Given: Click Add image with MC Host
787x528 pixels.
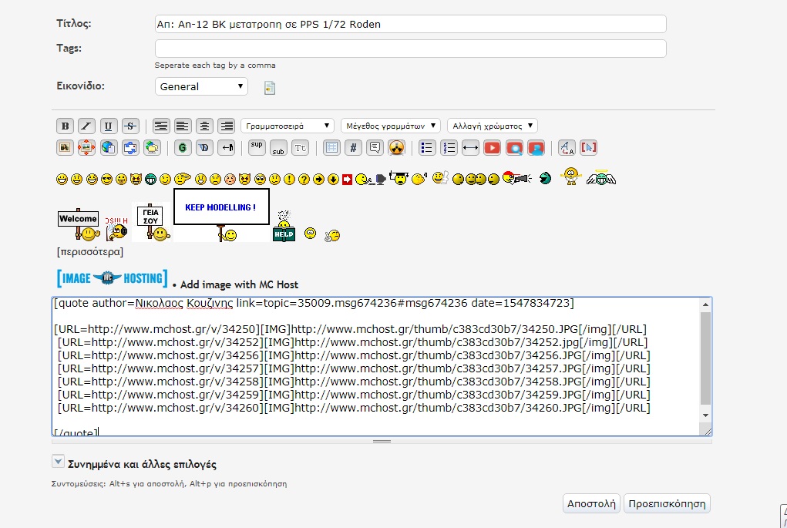Looking at the screenshot, I should [x=239, y=284].
